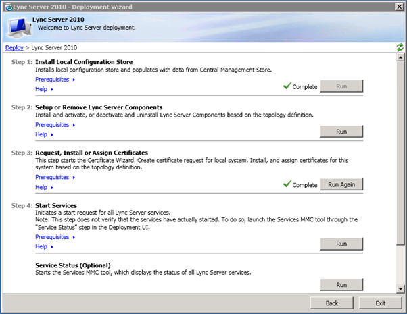The image size is (407, 314).
Task: Click the green refresh icon
Action: [x=400, y=47]
